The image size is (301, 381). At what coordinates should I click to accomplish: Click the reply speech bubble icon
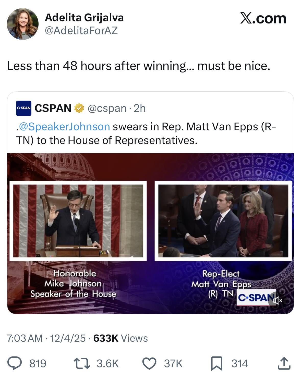(x=14, y=363)
